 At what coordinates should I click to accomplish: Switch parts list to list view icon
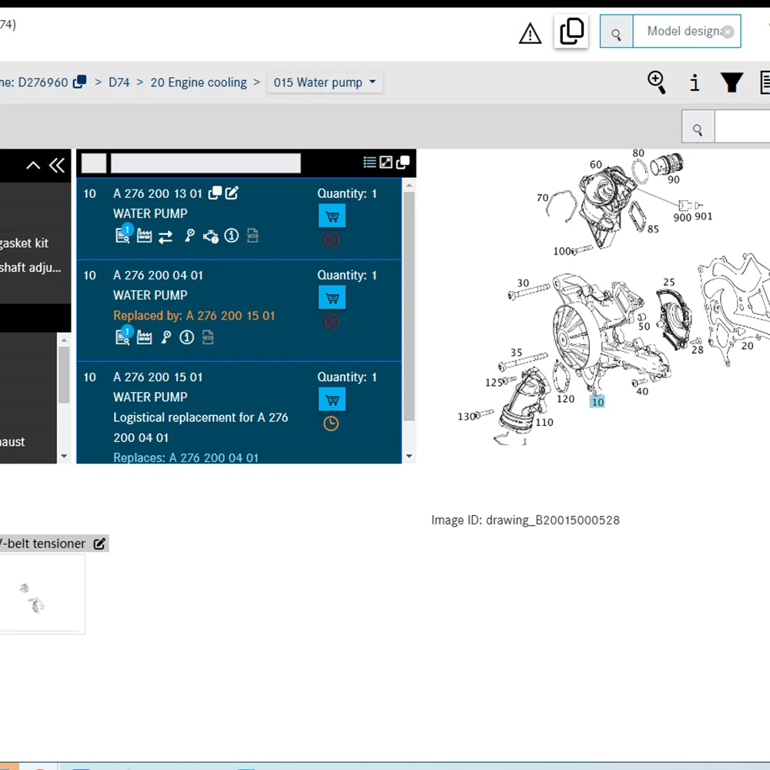(x=370, y=162)
